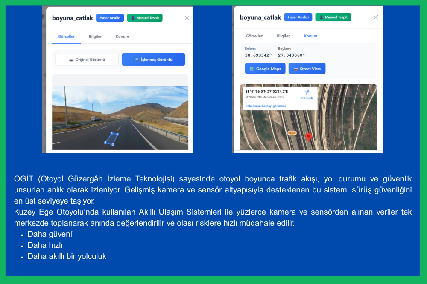Click the red location pin on the map
The width and height of the screenshot is (427, 284).
click(309, 137)
